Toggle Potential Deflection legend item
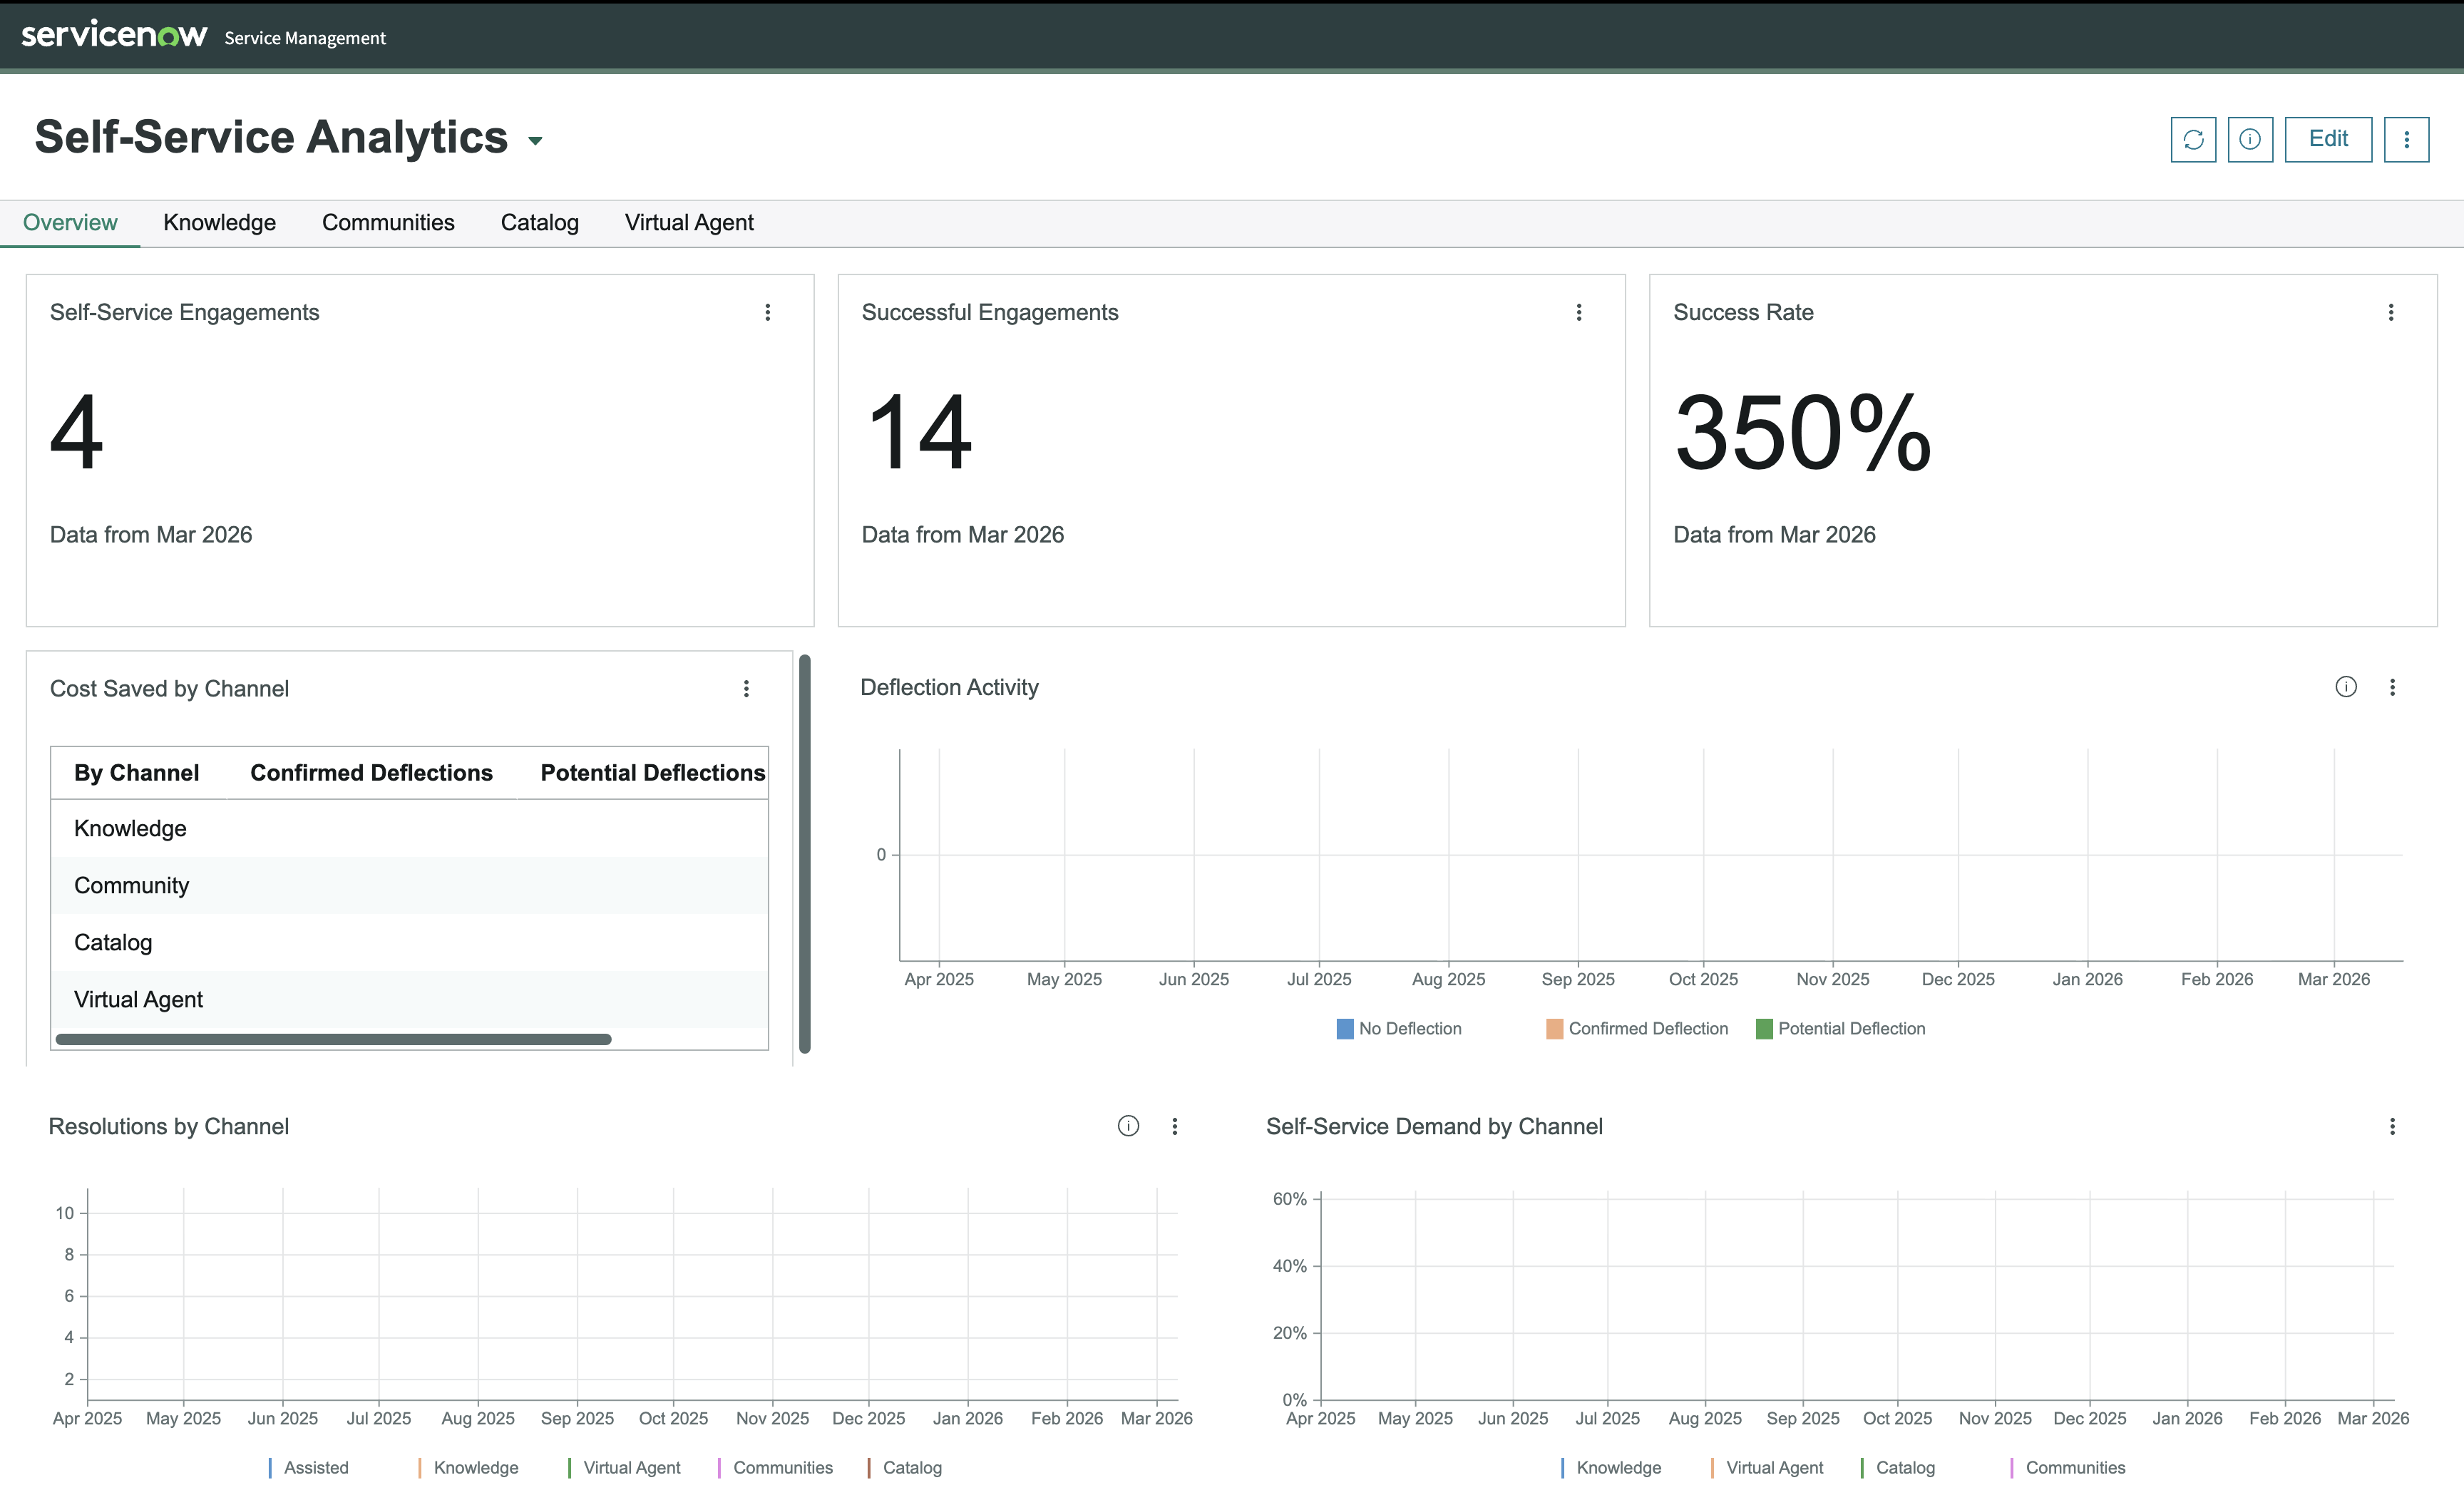The image size is (2464, 1490). (1841, 1028)
